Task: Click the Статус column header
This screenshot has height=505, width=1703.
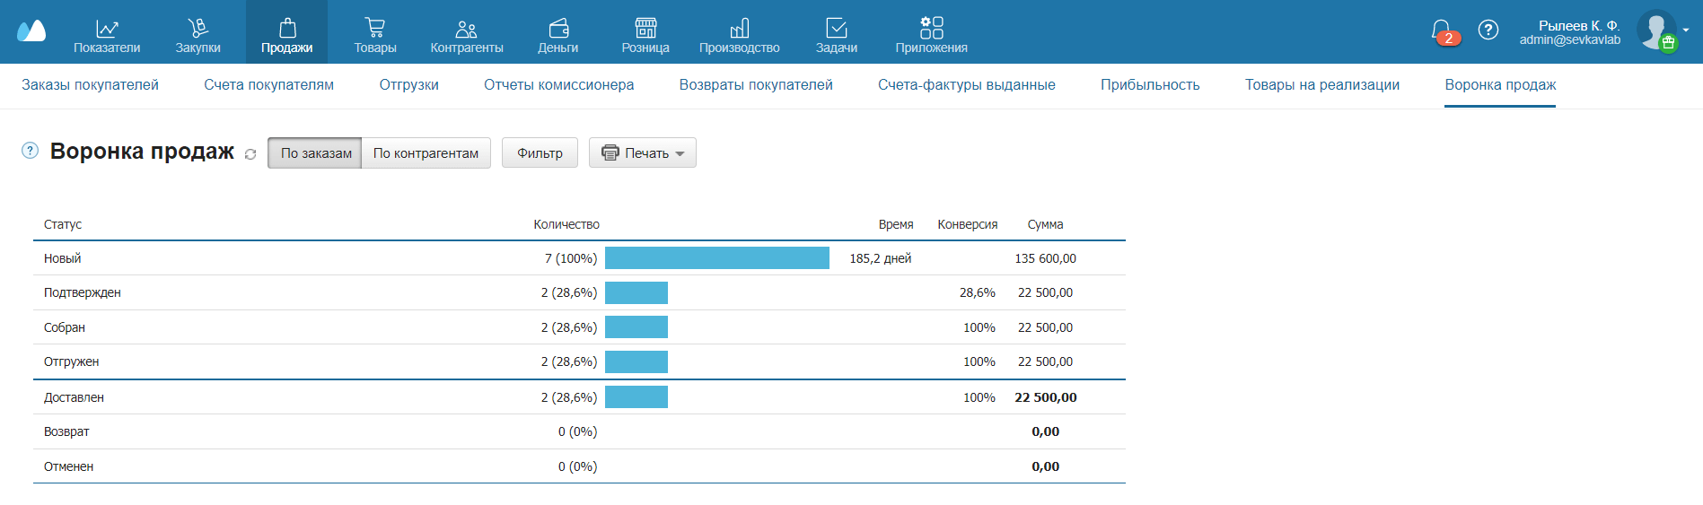Action: 63,224
